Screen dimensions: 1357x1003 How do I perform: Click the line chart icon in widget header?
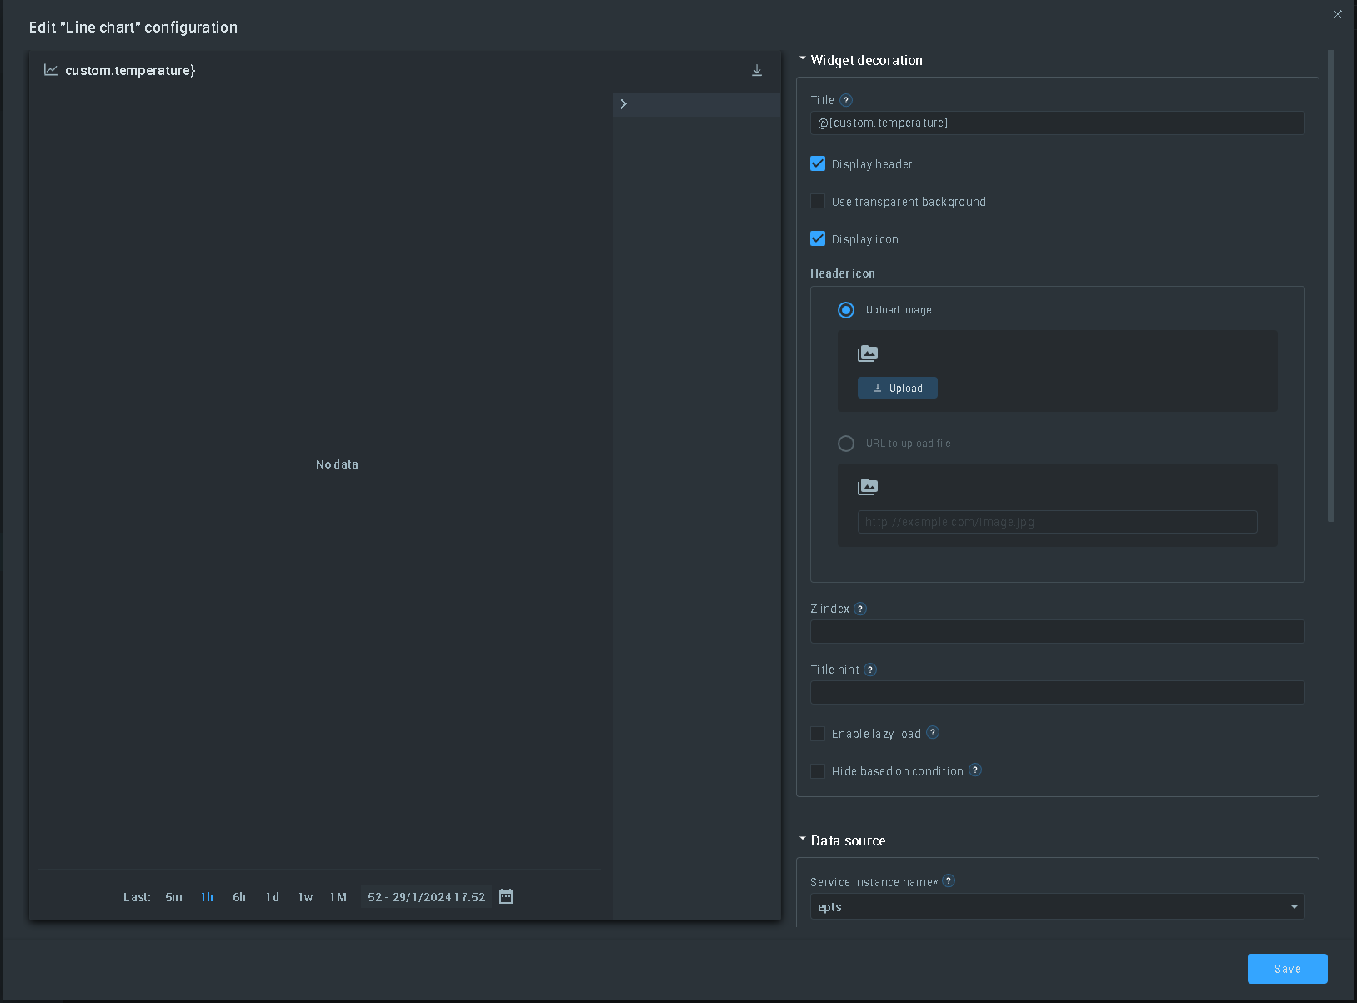[51, 70]
